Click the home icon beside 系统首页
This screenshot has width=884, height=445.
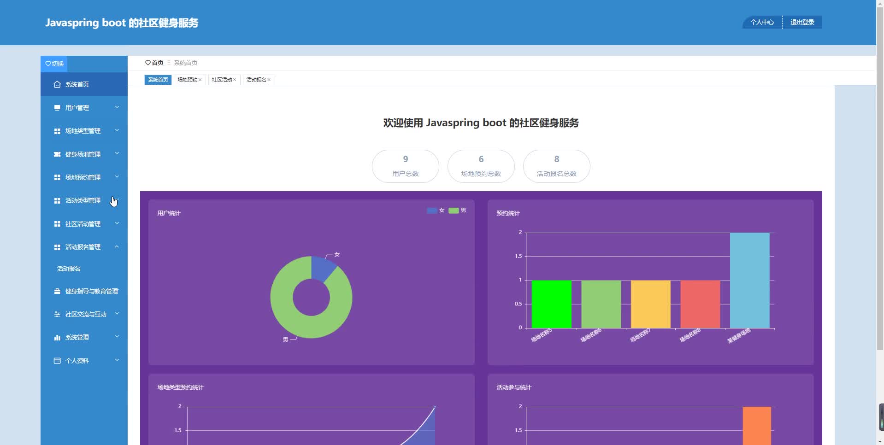pos(57,84)
